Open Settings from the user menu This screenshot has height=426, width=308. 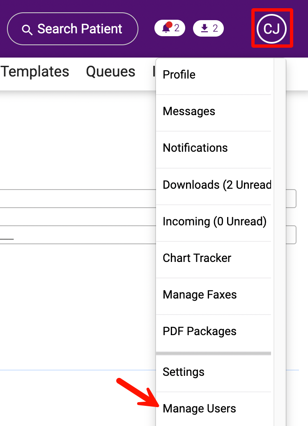(184, 372)
